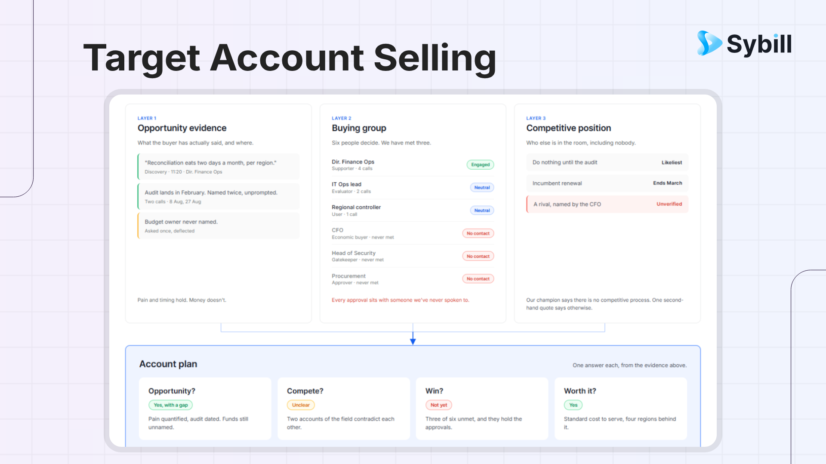Click the Sybill logo icon

point(709,43)
